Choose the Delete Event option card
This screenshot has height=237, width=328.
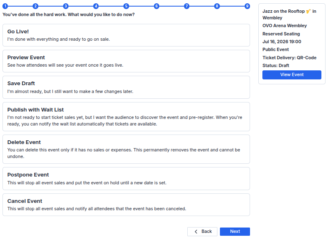(x=126, y=149)
